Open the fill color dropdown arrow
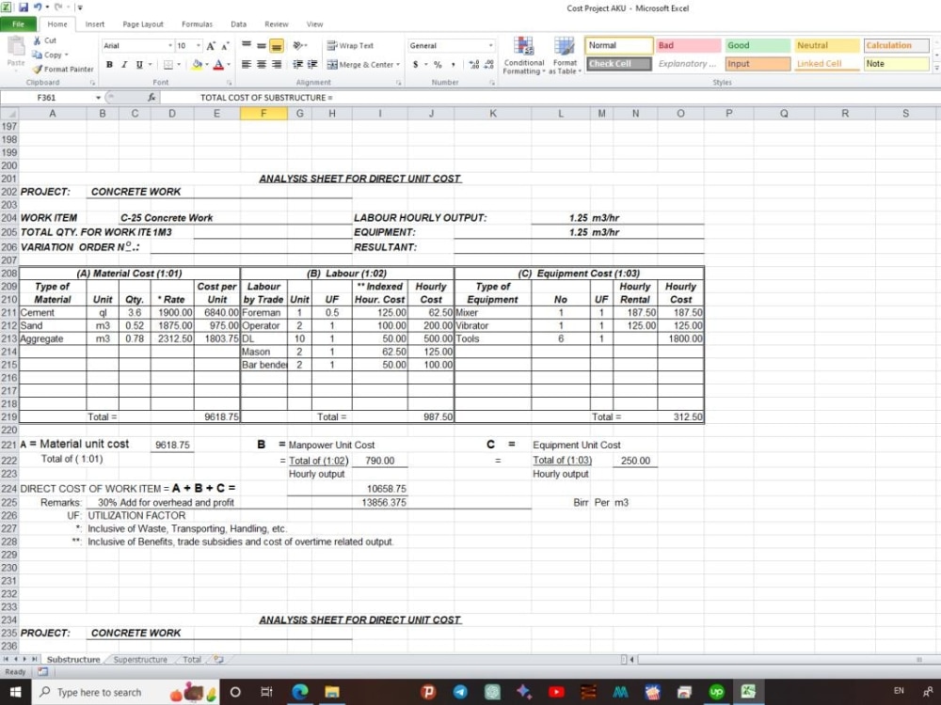The image size is (941, 705). click(207, 64)
